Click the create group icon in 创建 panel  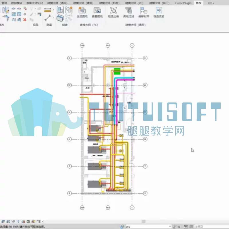69,10
